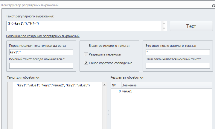This screenshot has height=129, width=215.
Task: Click the Искомый текст всегда начинается с field
Action: click(x=41, y=66)
